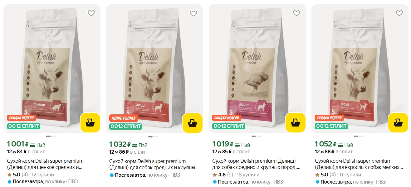Image resolution: width=411 pixels, height=187 pixels.
Task: Add the 1 052 ₽ Adult food to cart
Action: pos(398,123)
